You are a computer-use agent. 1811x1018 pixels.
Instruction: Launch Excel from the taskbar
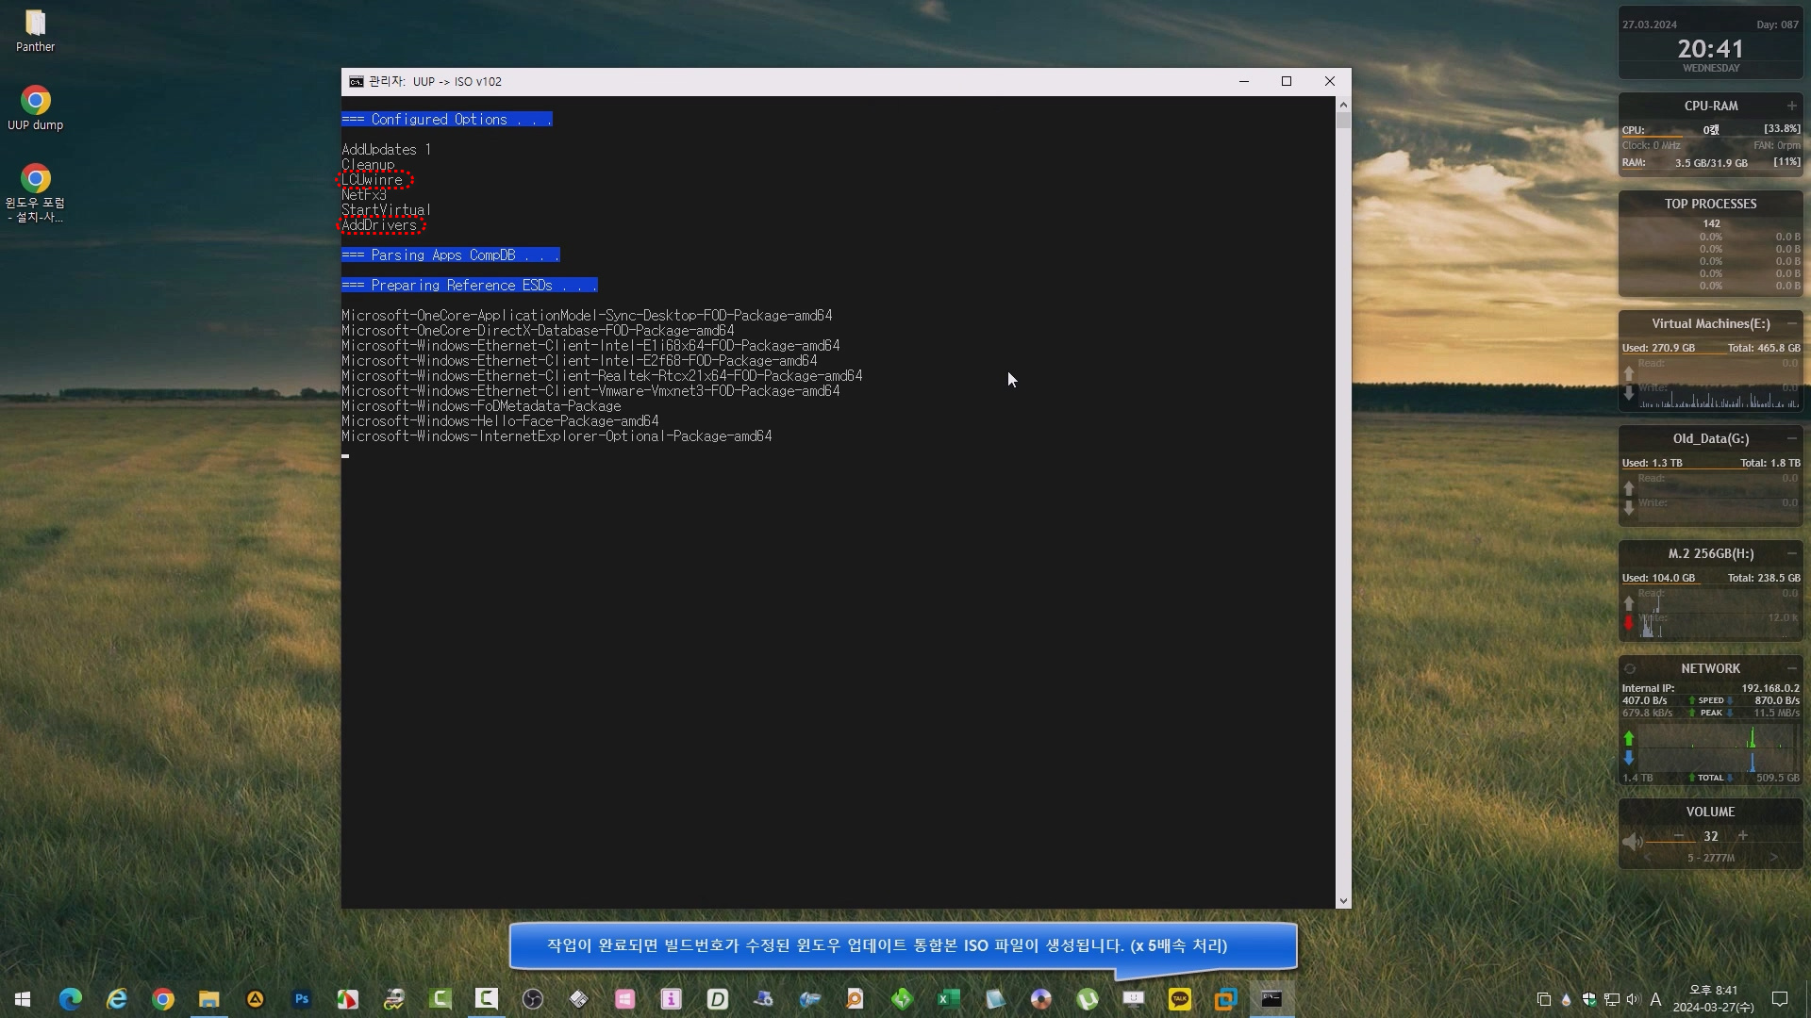(x=948, y=999)
